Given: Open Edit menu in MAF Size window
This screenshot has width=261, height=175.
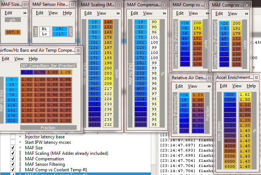Looking at the screenshot, I should tap(8, 13).
